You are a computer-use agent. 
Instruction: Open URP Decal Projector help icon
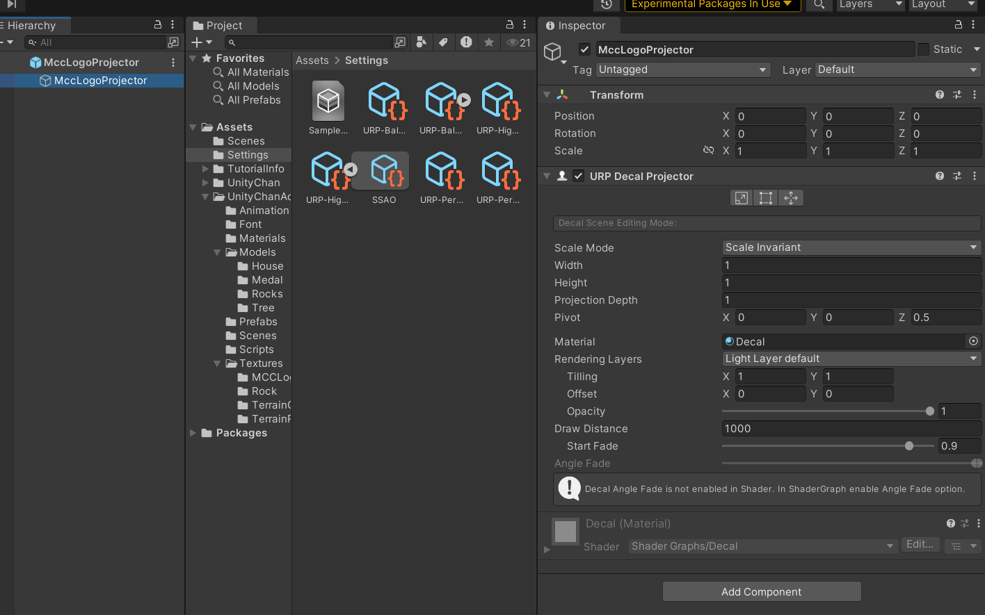point(940,177)
